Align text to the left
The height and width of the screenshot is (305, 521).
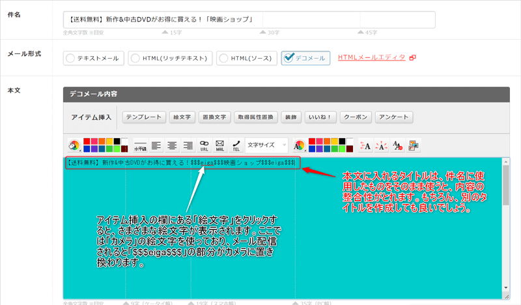click(156, 145)
